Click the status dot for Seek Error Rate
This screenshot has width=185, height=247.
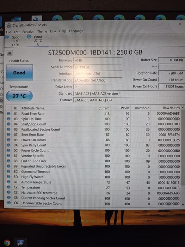[x=9, y=134]
